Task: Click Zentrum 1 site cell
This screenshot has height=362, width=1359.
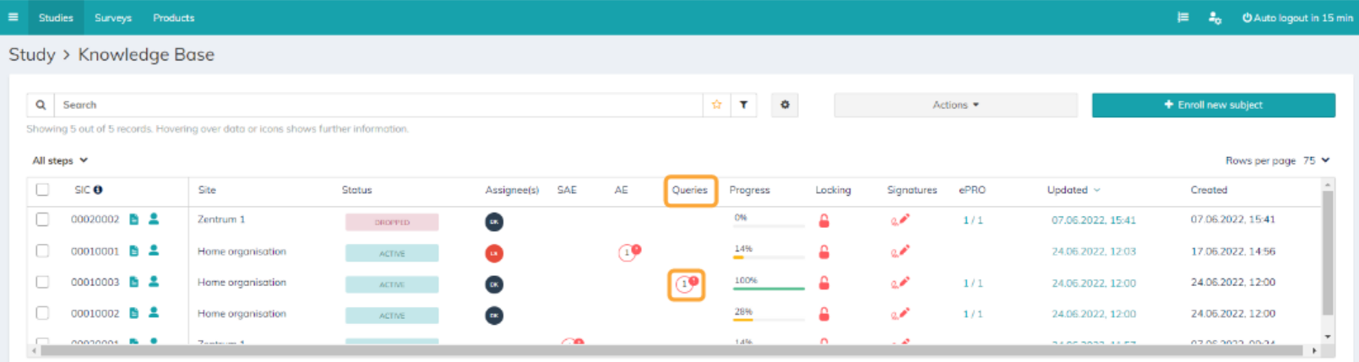Action: tap(221, 219)
